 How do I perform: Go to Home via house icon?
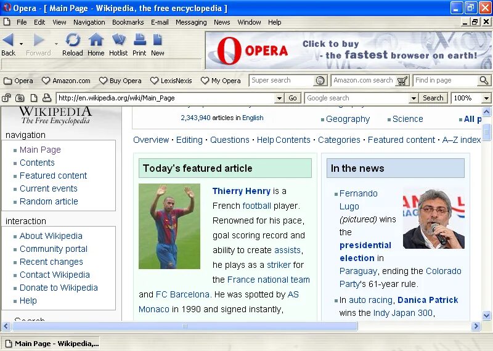pos(96,40)
